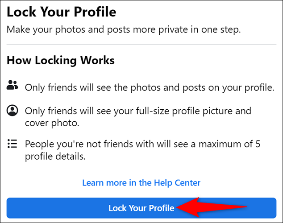283x223 pixels.
Task: Click the 'cover photo.' text line
Action: pos(52,123)
